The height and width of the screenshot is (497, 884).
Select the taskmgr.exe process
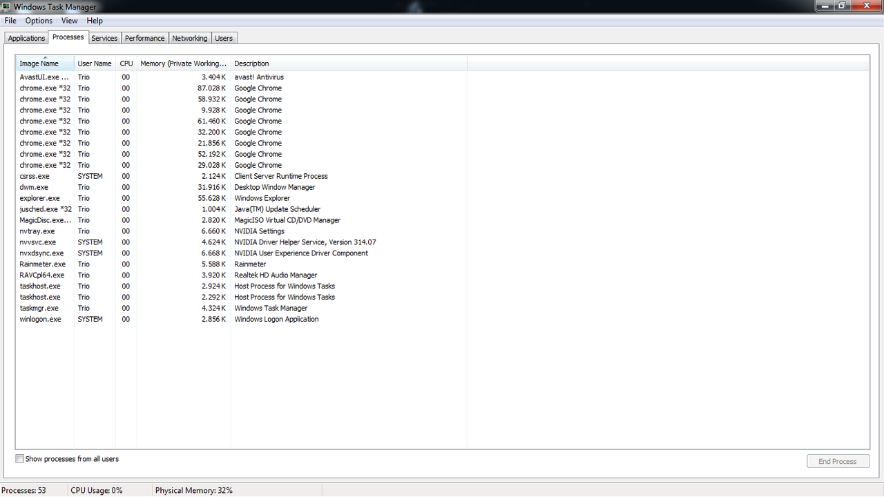tap(242, 309)
